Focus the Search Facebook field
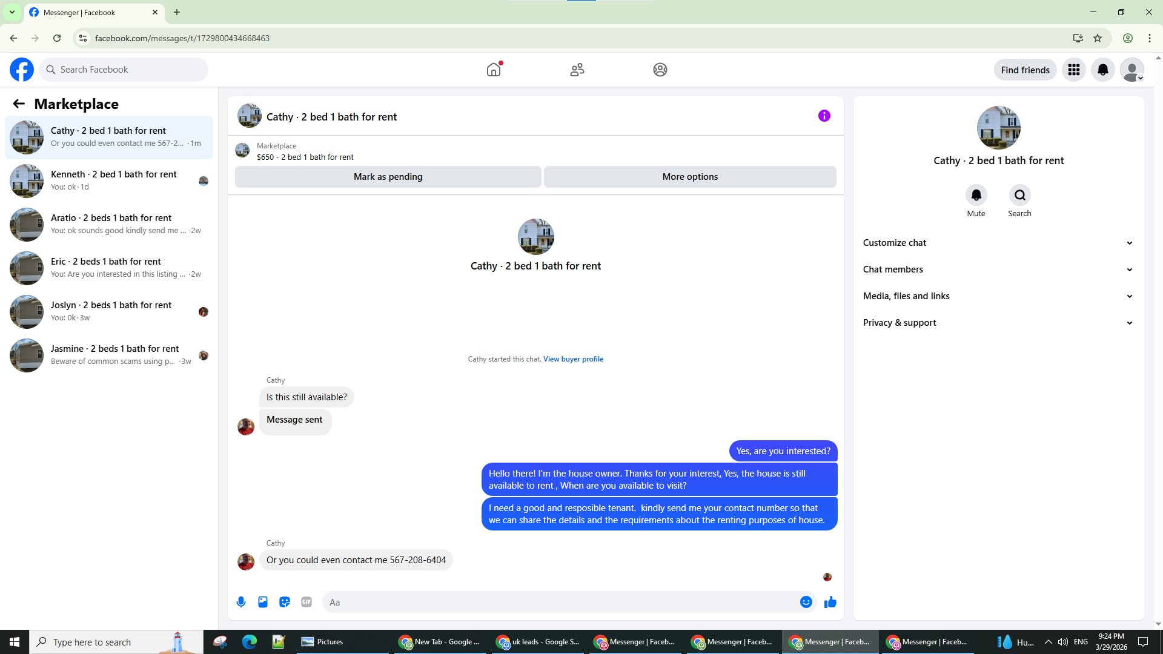1163x654 pixels. tap(124, 70)
